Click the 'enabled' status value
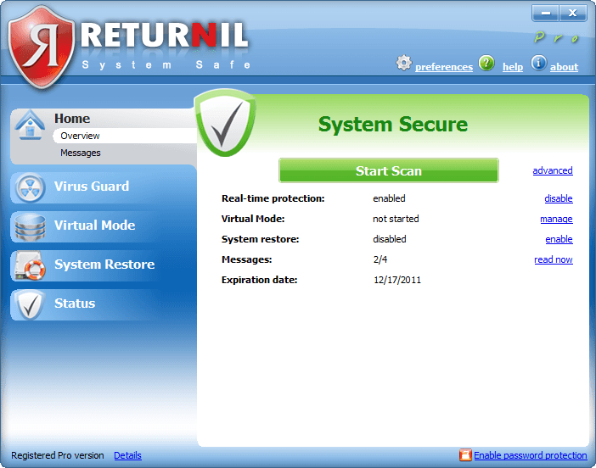 coord(389,198)
